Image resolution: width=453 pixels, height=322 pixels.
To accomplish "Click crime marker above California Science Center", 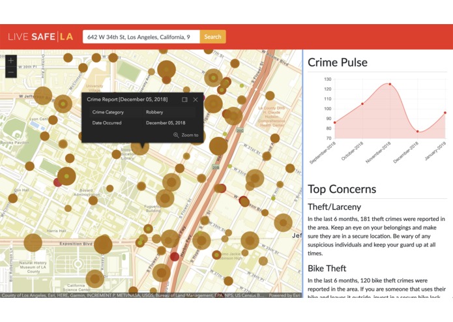I will (95, 279).
